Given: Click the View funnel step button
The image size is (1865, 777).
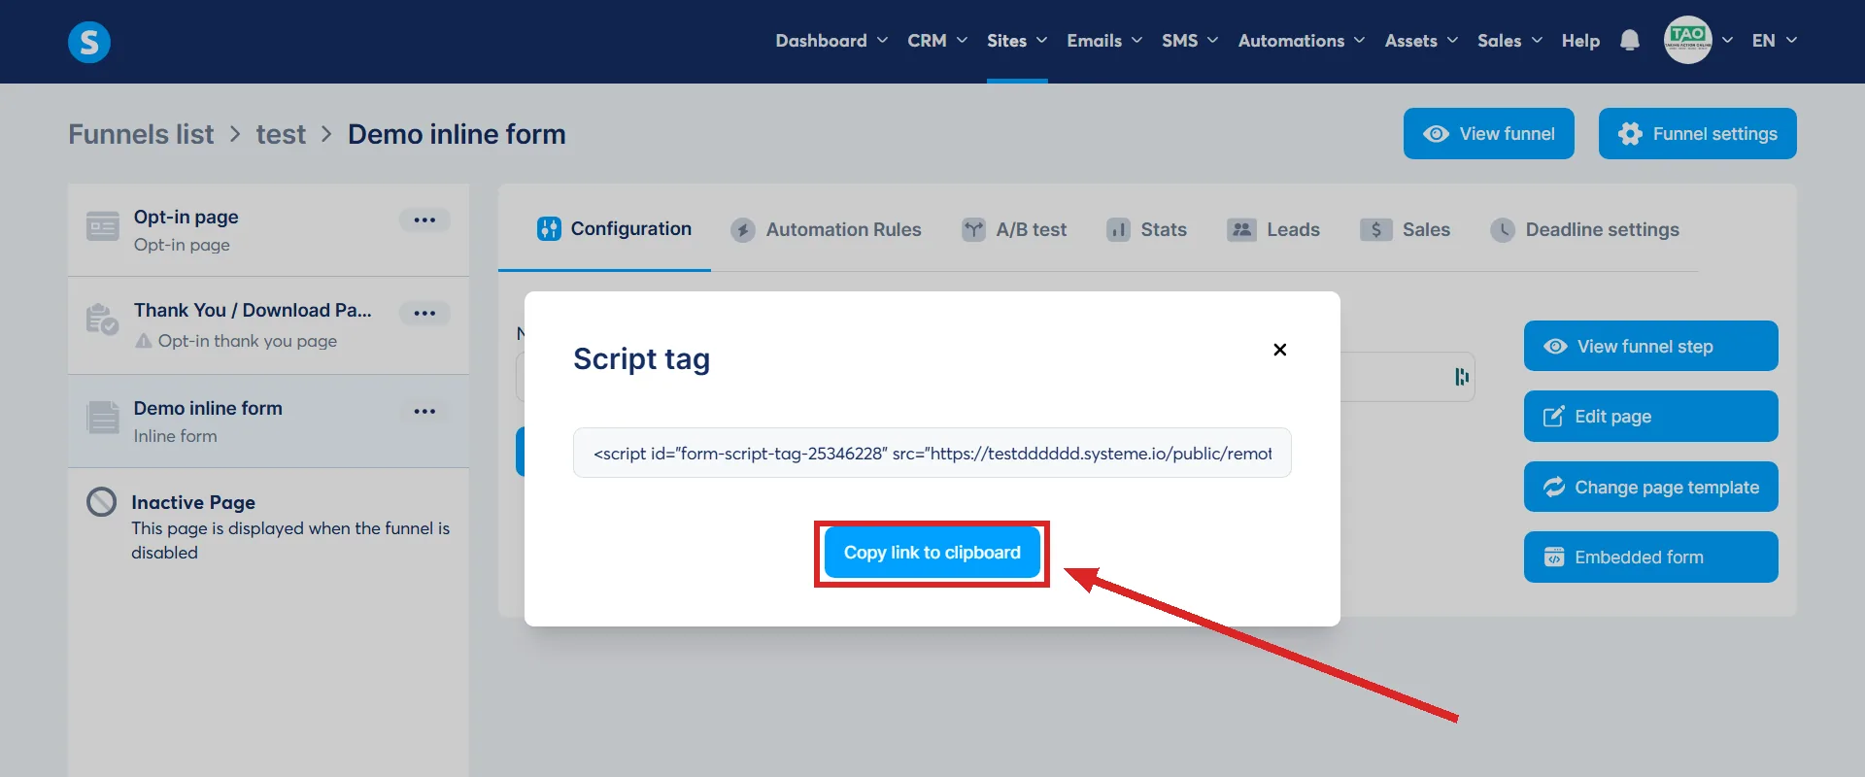Looking at the screenshot, I should tap(1651, 347).
